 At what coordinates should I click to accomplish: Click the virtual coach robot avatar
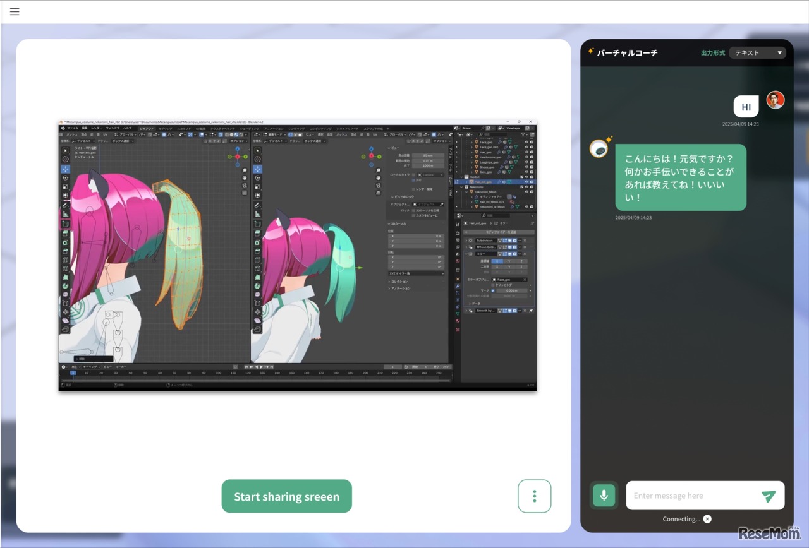click(x=599, y=148)
